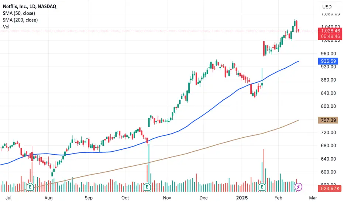The width and height of the screenshot is (344, 203).
Task: Click the Vol indicator label
Action: (x=6, y=27)
